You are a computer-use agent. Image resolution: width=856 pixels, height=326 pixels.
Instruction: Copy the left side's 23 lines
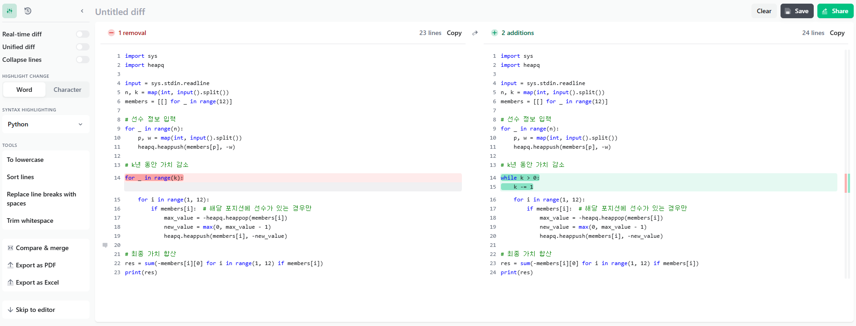[x=454, y=33]
